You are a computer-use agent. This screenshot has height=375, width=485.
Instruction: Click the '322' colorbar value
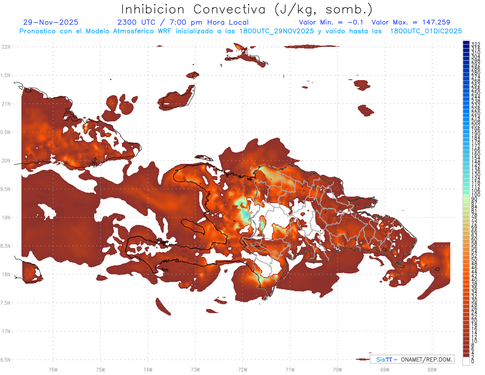(475, 44)
